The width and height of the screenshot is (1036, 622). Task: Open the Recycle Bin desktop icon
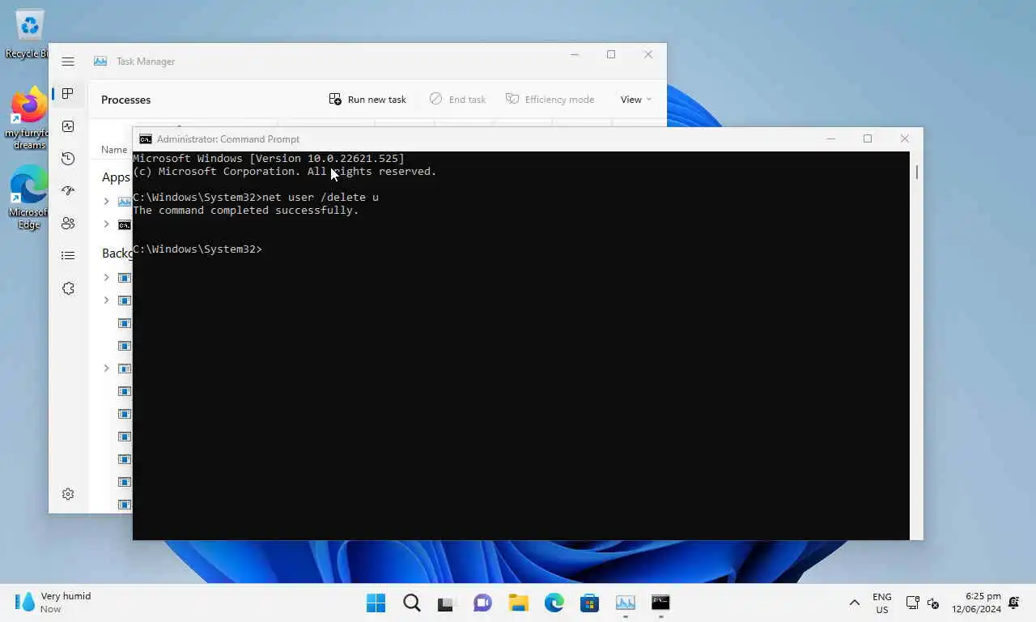29,34
